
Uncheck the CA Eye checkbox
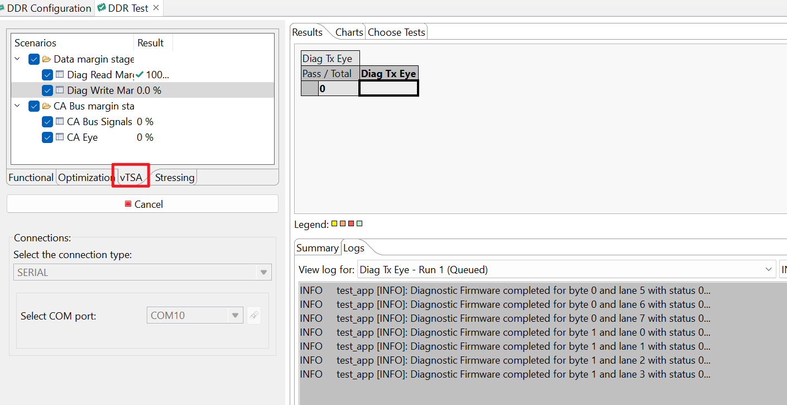(47, 137)
